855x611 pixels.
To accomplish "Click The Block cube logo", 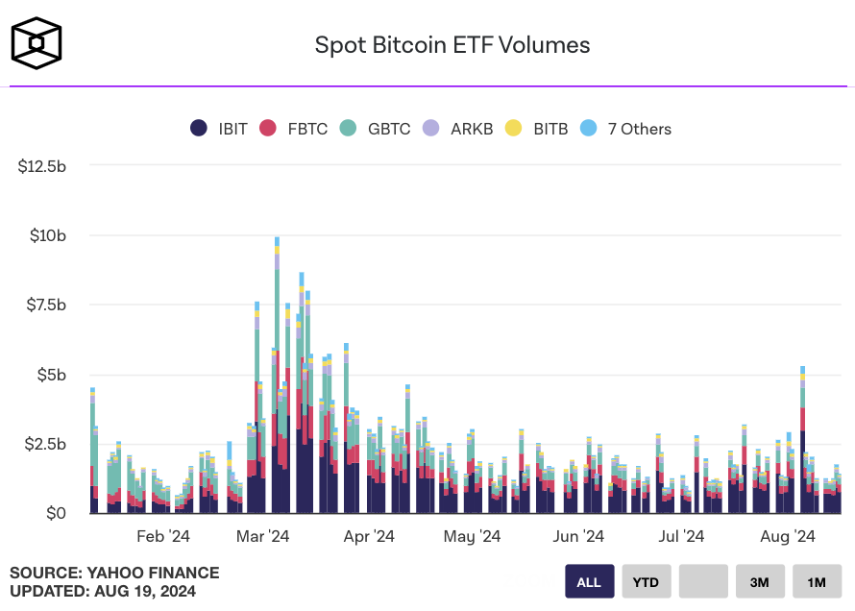I will coord(37,43).
